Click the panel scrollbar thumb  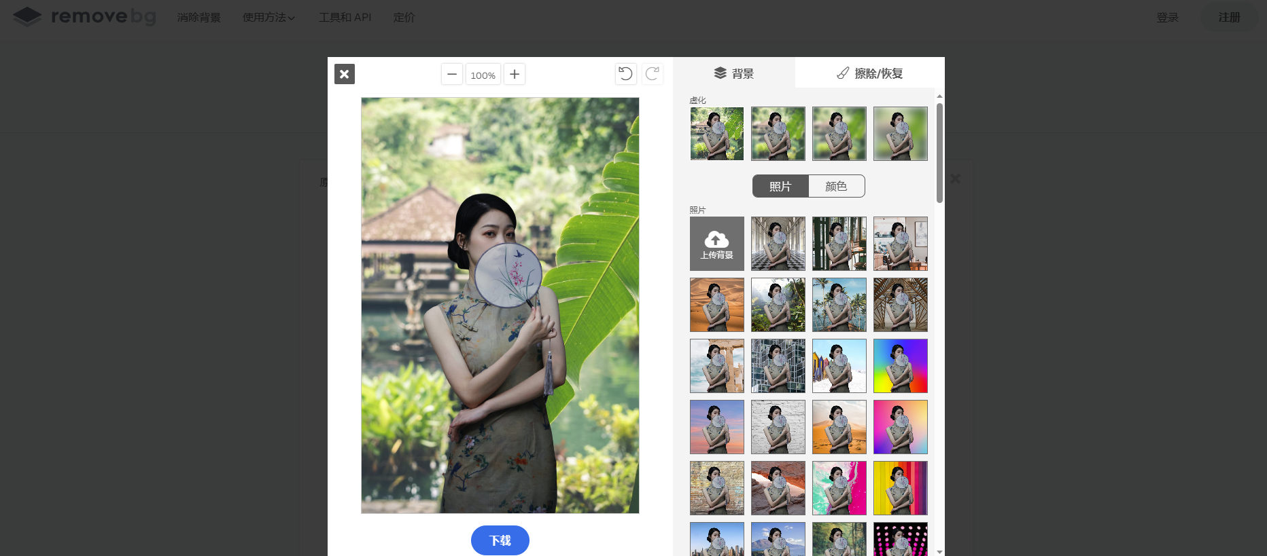click(939, 153)
